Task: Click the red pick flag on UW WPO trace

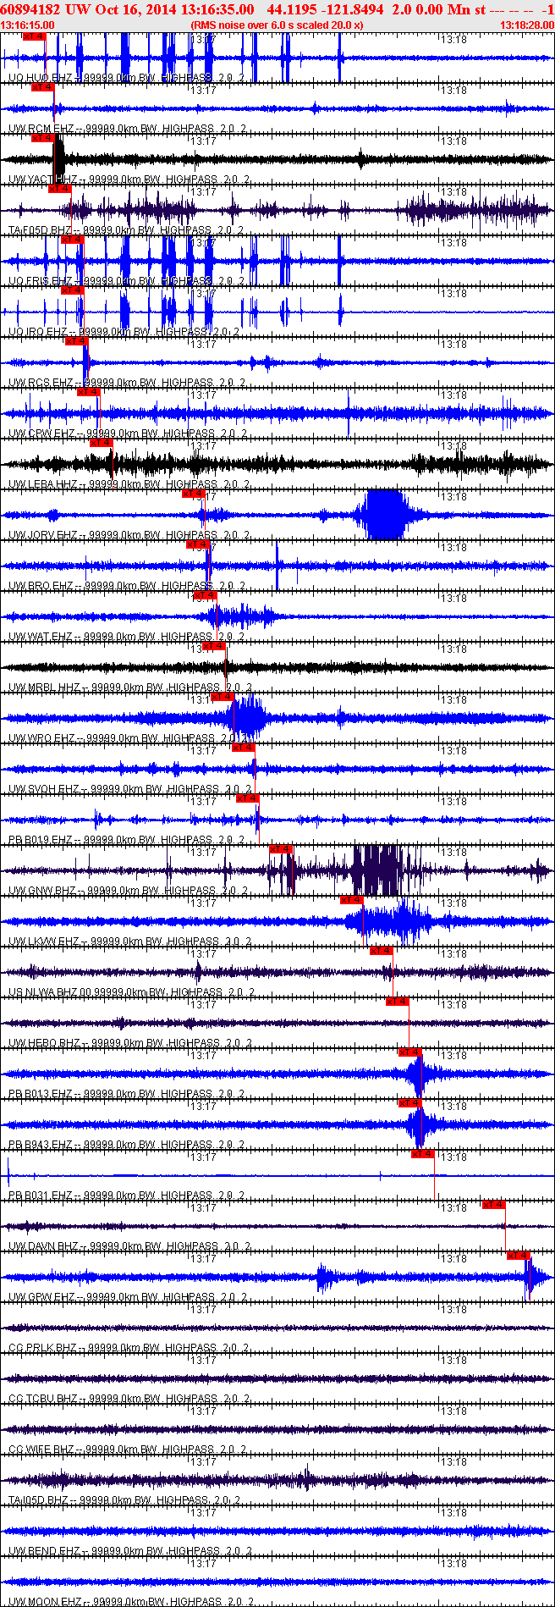Action: (x=223, y=697)
